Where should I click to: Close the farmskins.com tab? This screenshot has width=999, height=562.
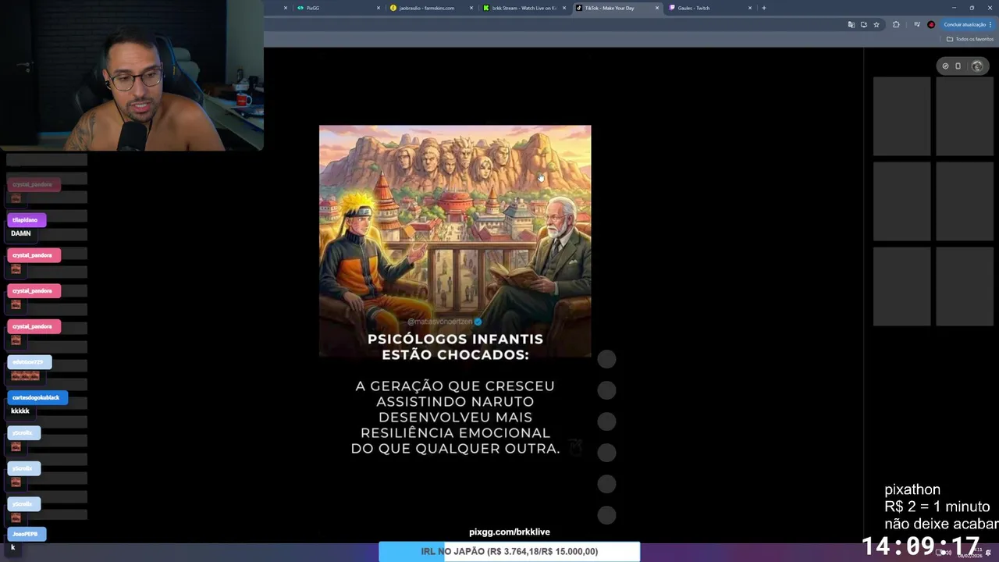pyautogui.click(x=472, y=8)
